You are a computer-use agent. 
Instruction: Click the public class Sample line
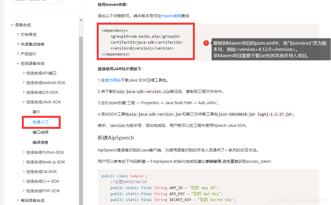(x=125, y=176)
